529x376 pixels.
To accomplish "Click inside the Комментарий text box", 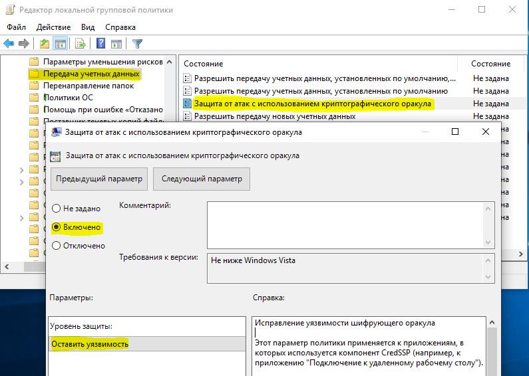I will [x=351, y=225].
